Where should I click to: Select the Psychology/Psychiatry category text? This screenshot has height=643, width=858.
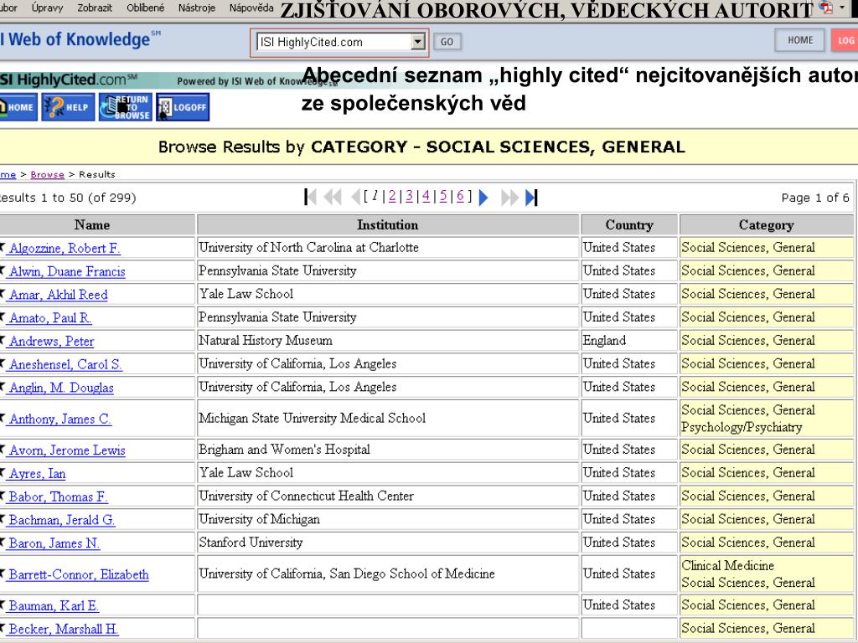tap(742, 428)
